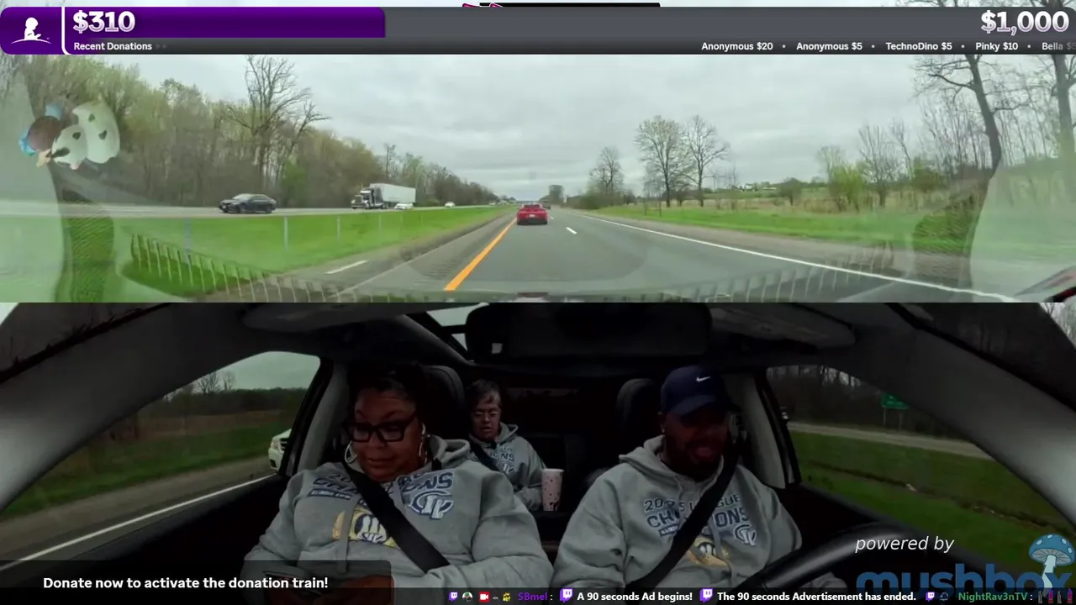The width and height of the screenshot is (1076, 605).
Task: Click the 'A 90 seconds Ad begins!' message
Action: click(x=635, y=597)
